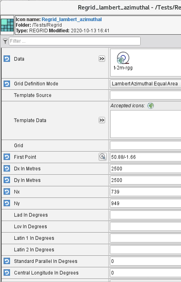Click the REGRID icon thumbnail
Viewport: 181px width, 282px height.
[x=7, y=25]
